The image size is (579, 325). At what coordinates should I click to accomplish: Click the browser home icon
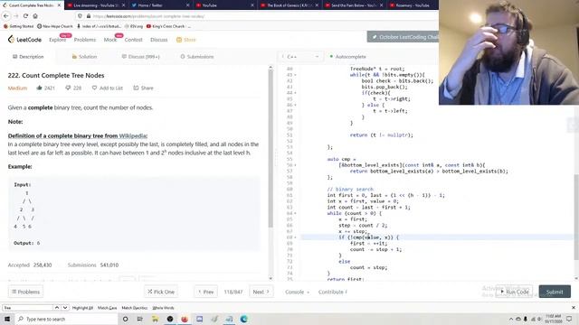(35, 16)
